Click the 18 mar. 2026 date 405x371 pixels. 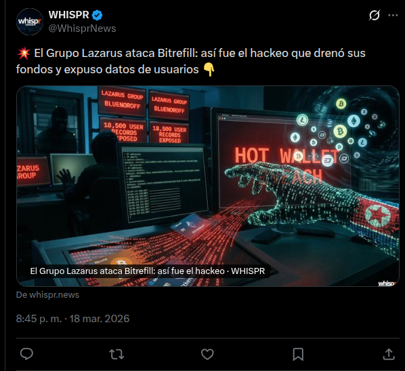click(x=99, y=319)
